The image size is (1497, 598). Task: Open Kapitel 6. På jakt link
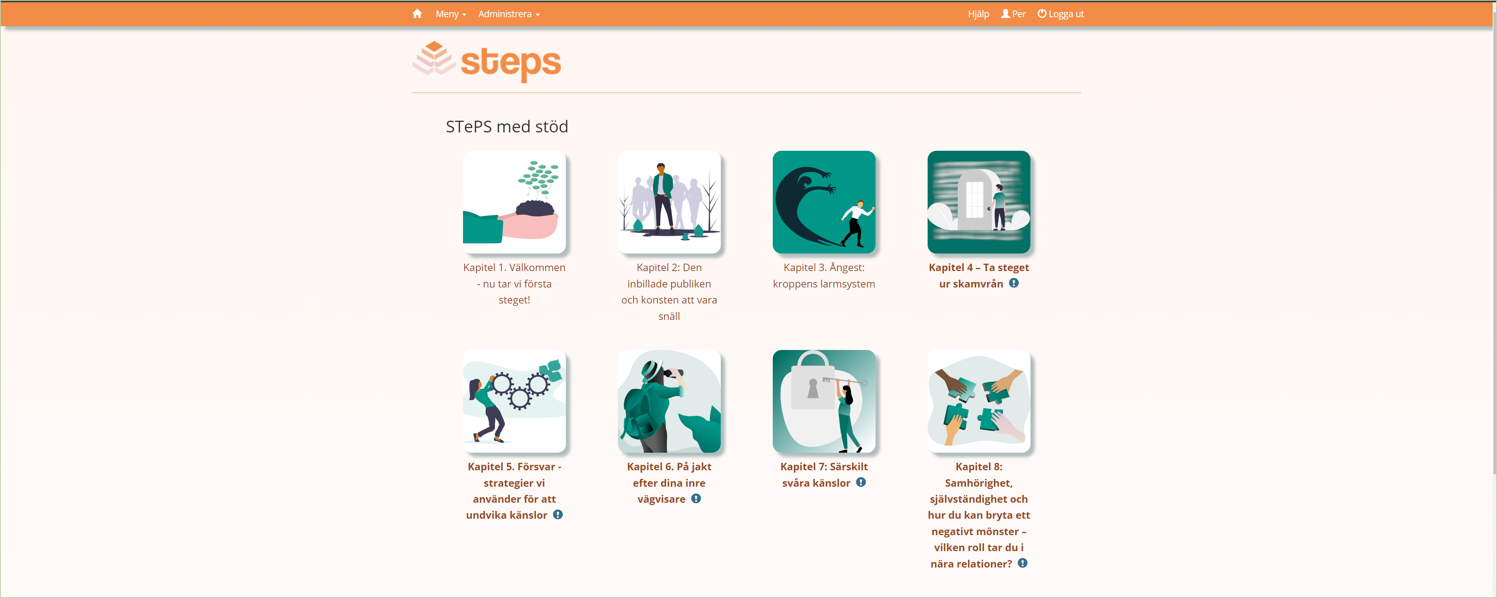pyautogui.click(x=669, y=483)
